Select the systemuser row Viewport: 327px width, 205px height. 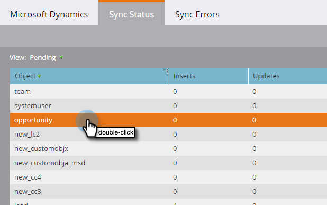click(168, 106)
